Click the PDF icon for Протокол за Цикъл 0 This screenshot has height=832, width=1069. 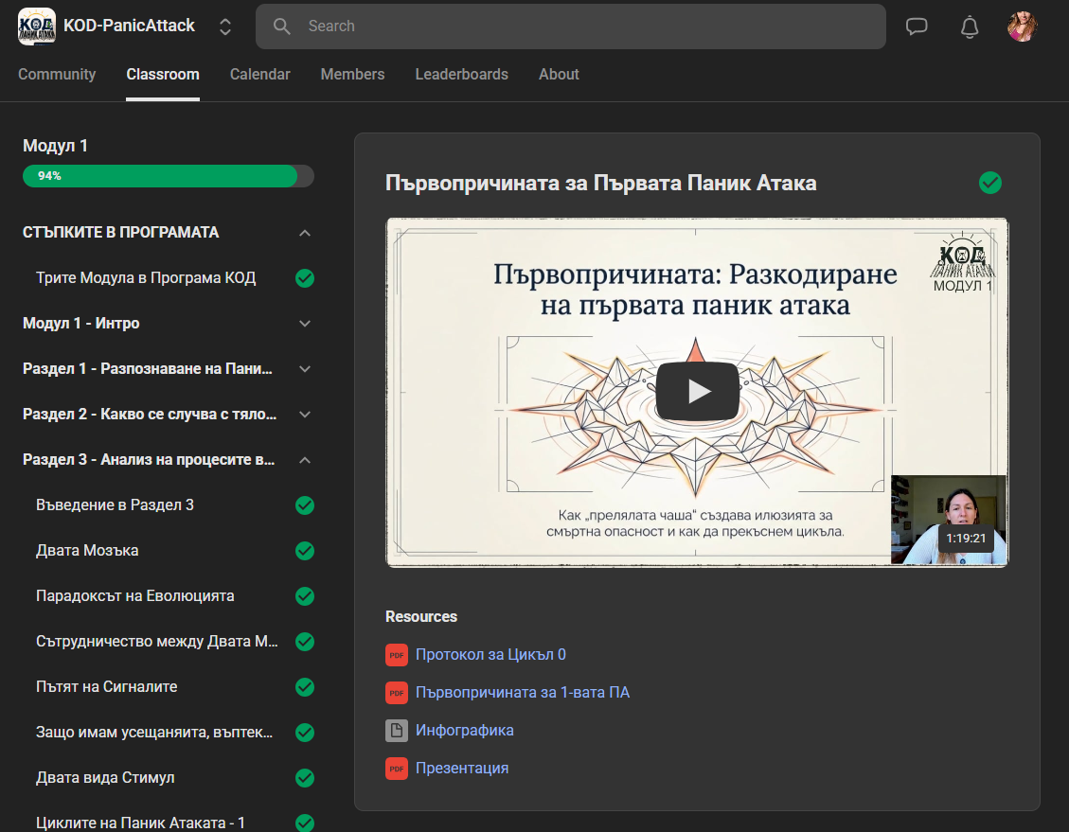397,655
